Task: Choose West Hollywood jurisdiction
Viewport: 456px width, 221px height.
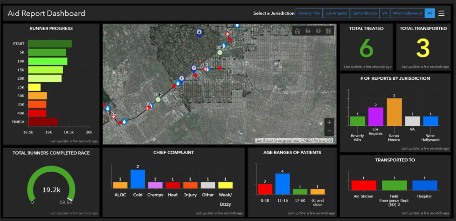Action: (x=407, y=13)
